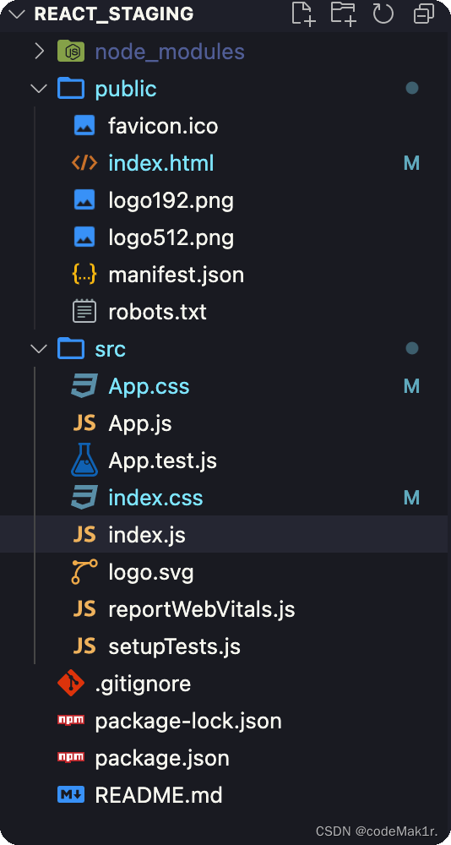
Task: Select the public folder name
Action: click(x=126, y=90)
